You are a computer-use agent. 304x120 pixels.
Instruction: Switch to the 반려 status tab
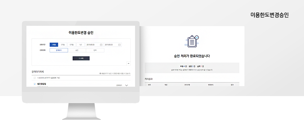[95, 50]
